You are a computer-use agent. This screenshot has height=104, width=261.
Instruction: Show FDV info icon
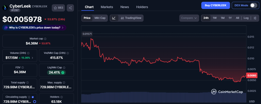[x=23, y=67]
